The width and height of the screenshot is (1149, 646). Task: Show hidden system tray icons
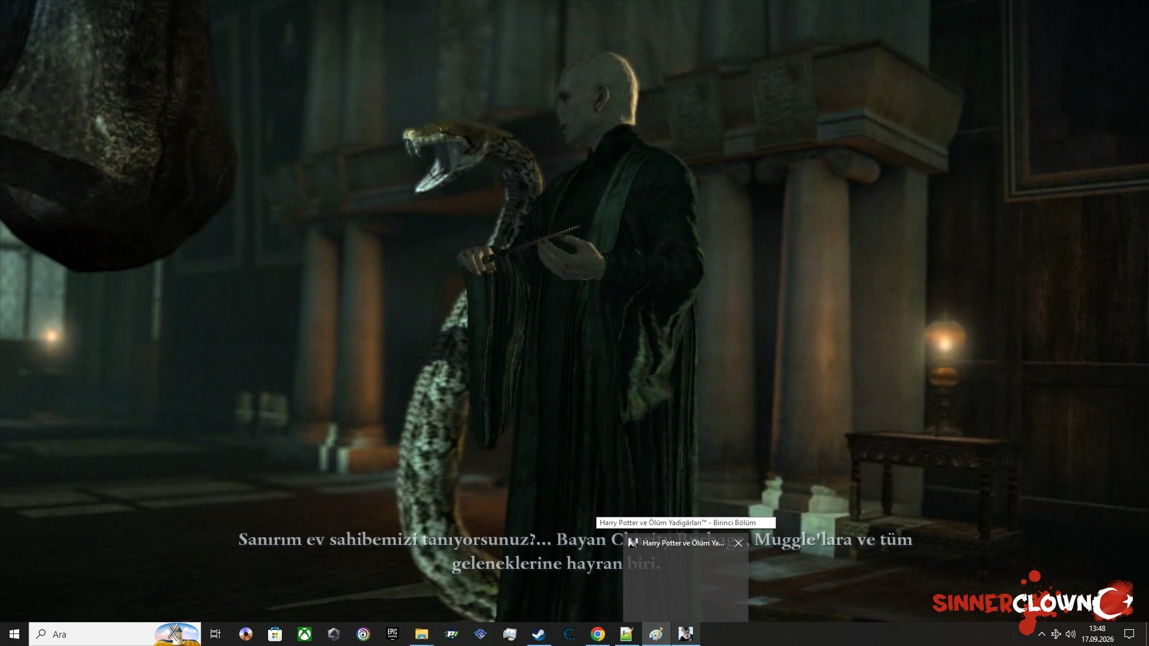[1042, 634]
